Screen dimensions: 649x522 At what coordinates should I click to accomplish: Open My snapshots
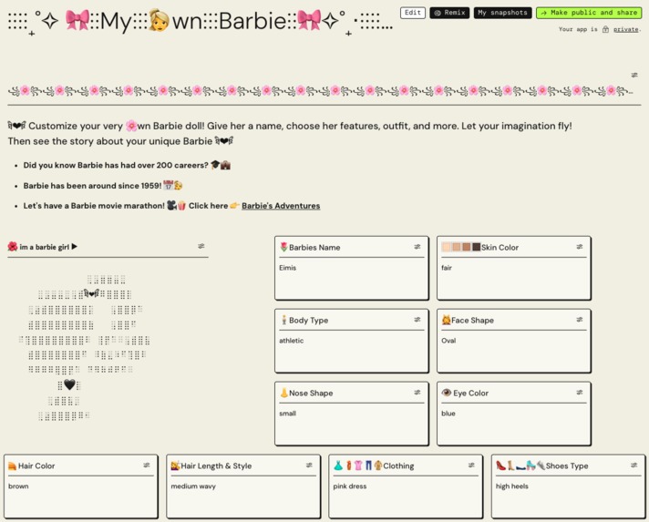[x=502, y=13]
